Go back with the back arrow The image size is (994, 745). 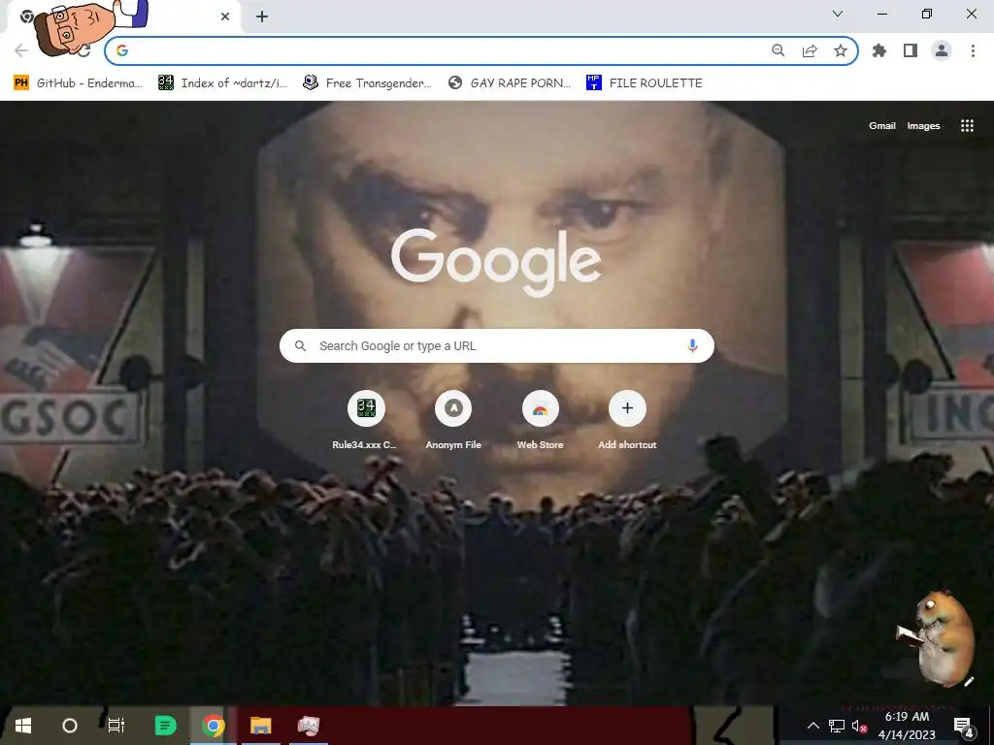click(21, 50)
